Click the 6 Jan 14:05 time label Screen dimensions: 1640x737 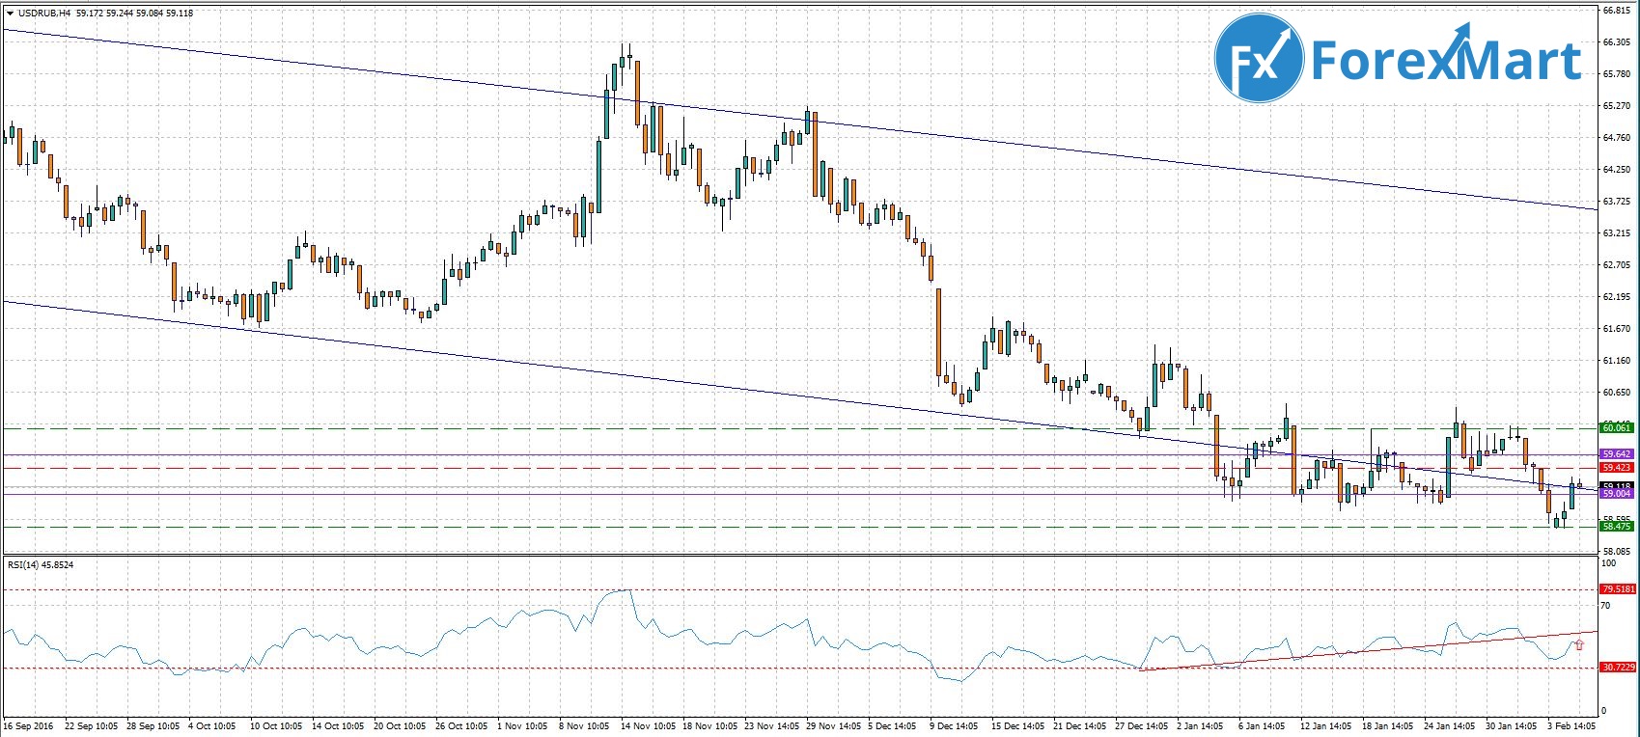(x=1263, y=724)
